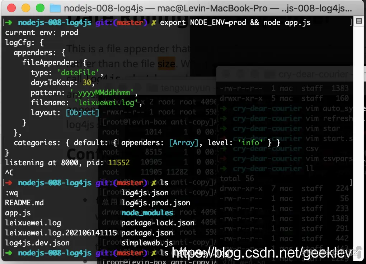Minimize the terminal using the yellow button
This screenshot has height=264, width=366.
point(26,8)
